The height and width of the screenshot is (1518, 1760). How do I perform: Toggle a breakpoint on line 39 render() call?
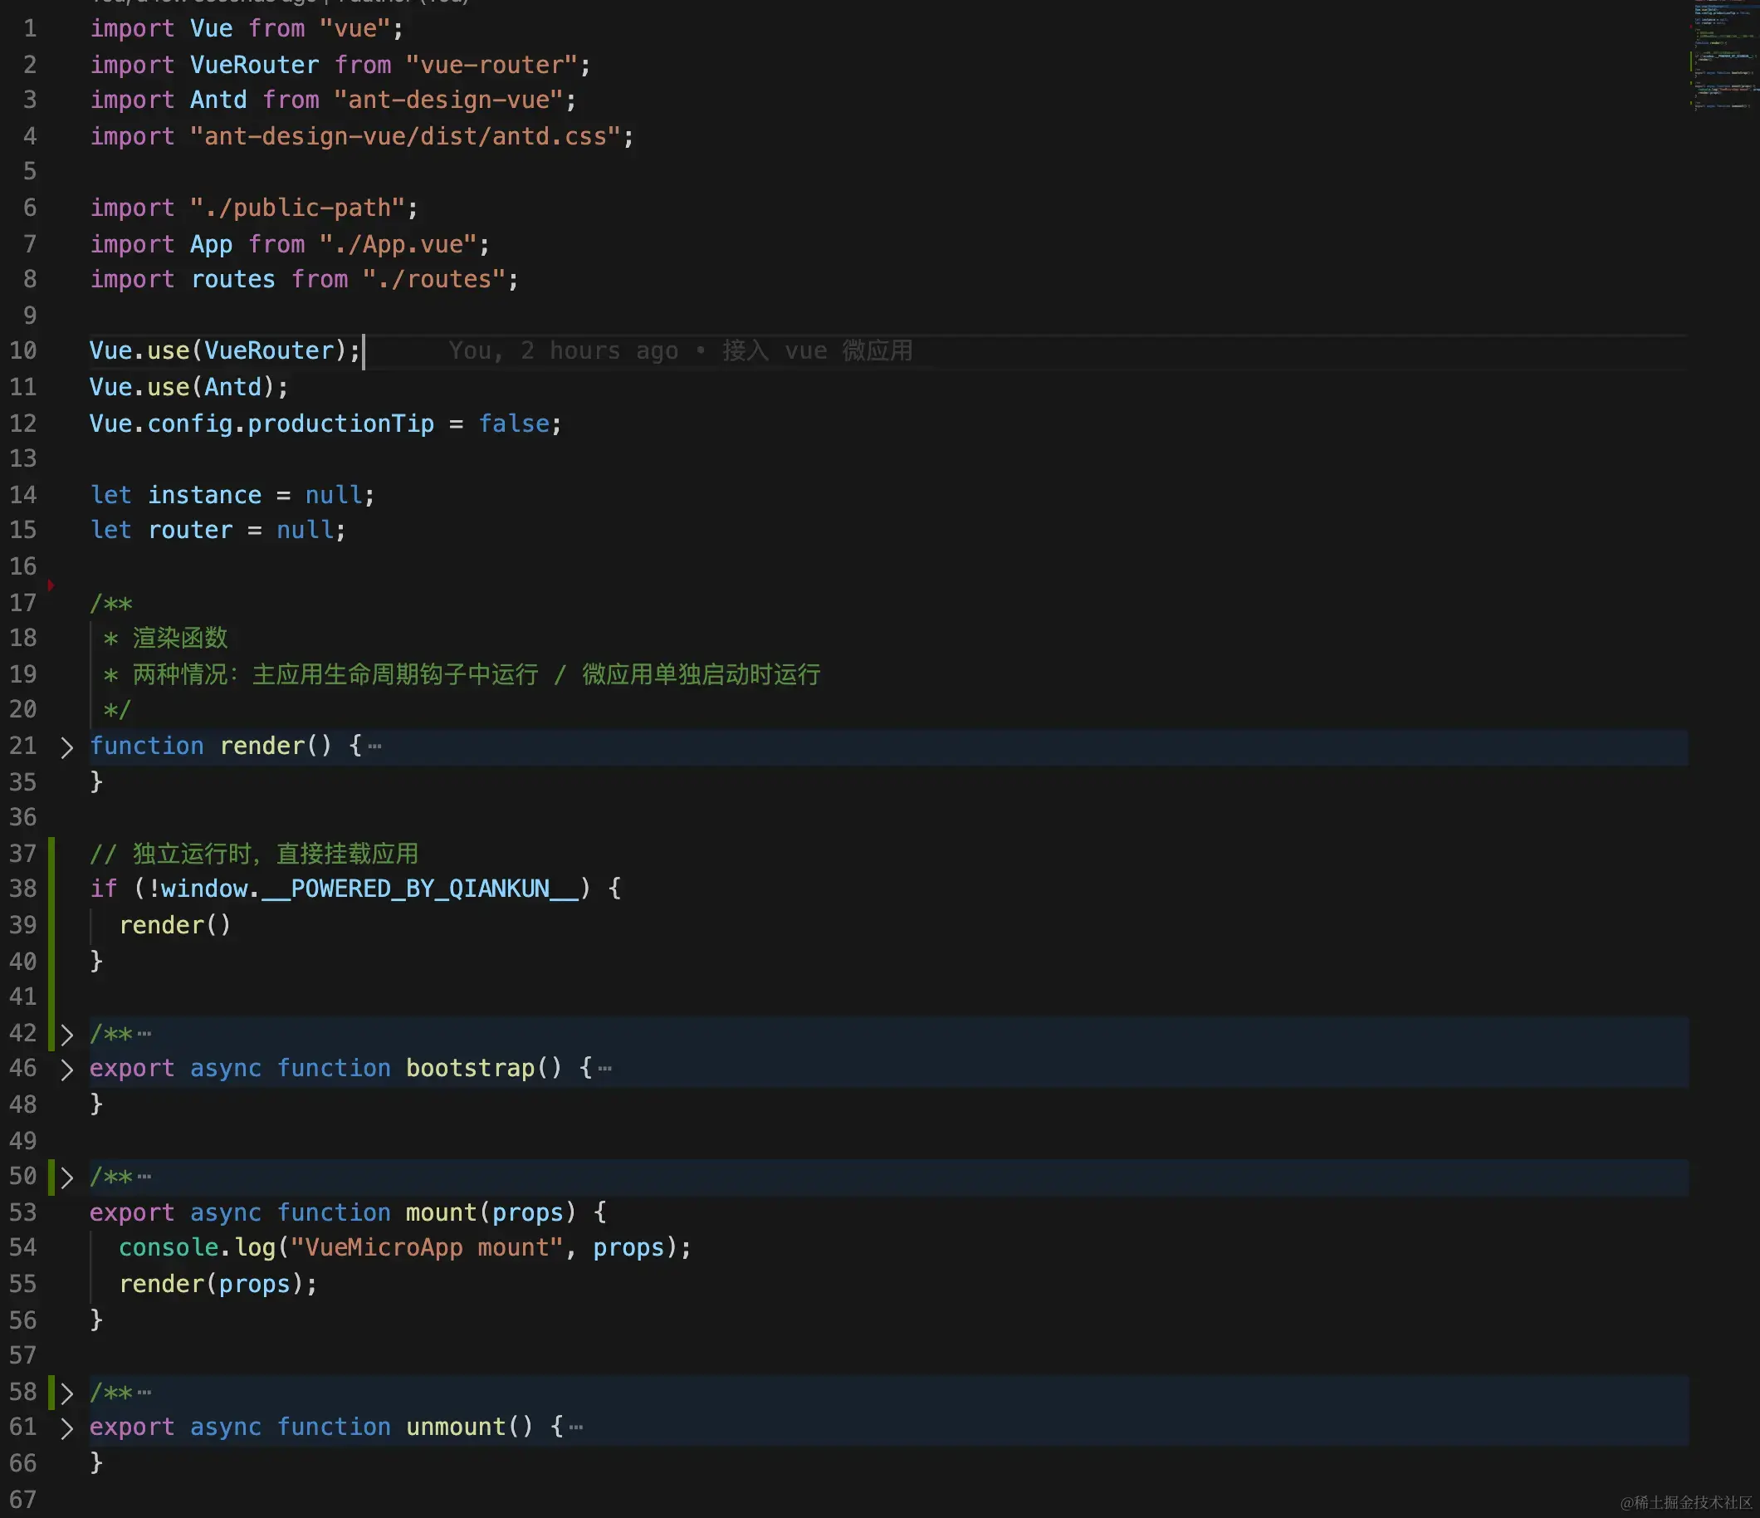pyautogui.click(x=51, y=925)
